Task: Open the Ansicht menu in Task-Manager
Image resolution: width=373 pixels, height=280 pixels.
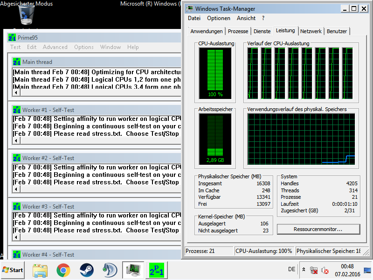Action: (246, 18)
